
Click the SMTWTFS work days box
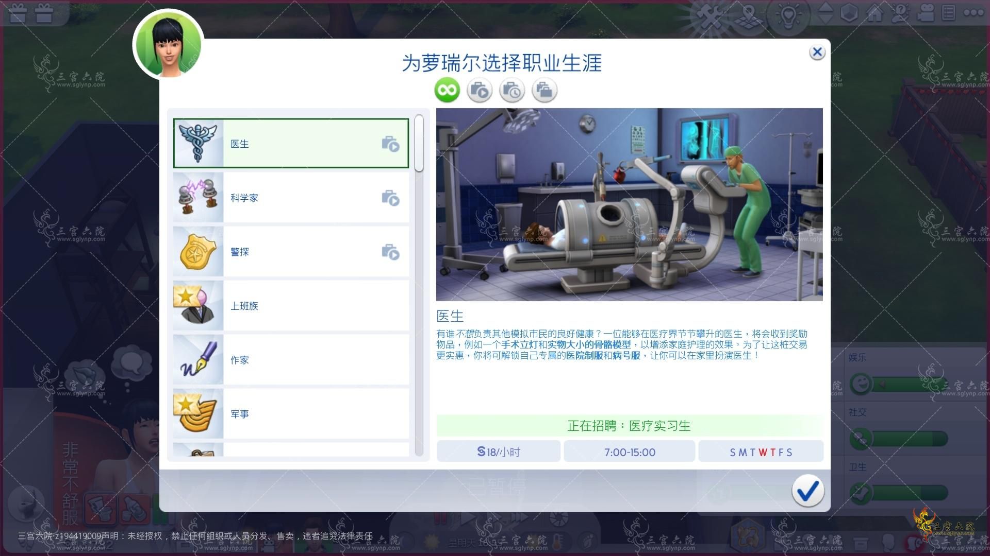point(761,451)
